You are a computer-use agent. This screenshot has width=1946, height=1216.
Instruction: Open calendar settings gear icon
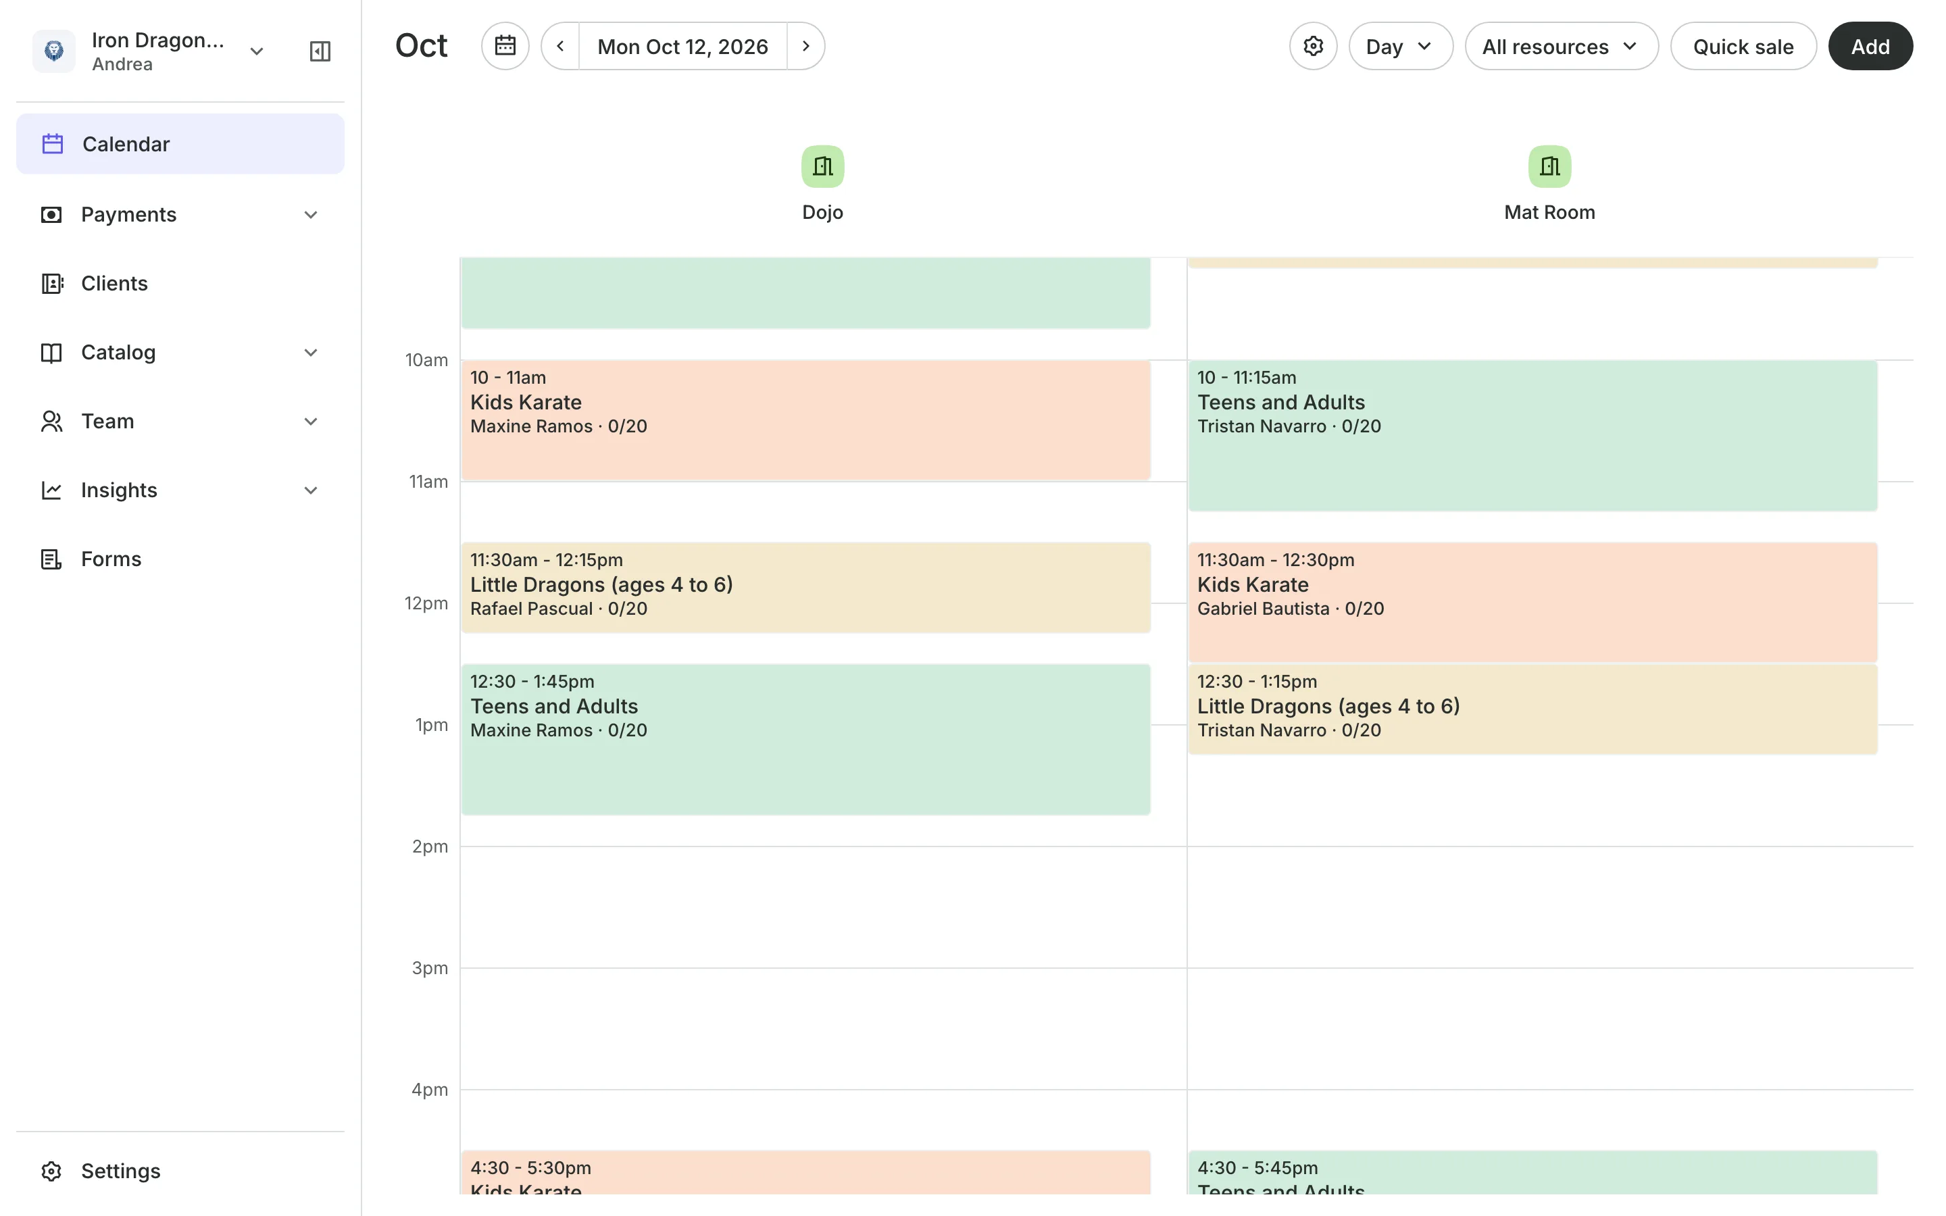1313,46
